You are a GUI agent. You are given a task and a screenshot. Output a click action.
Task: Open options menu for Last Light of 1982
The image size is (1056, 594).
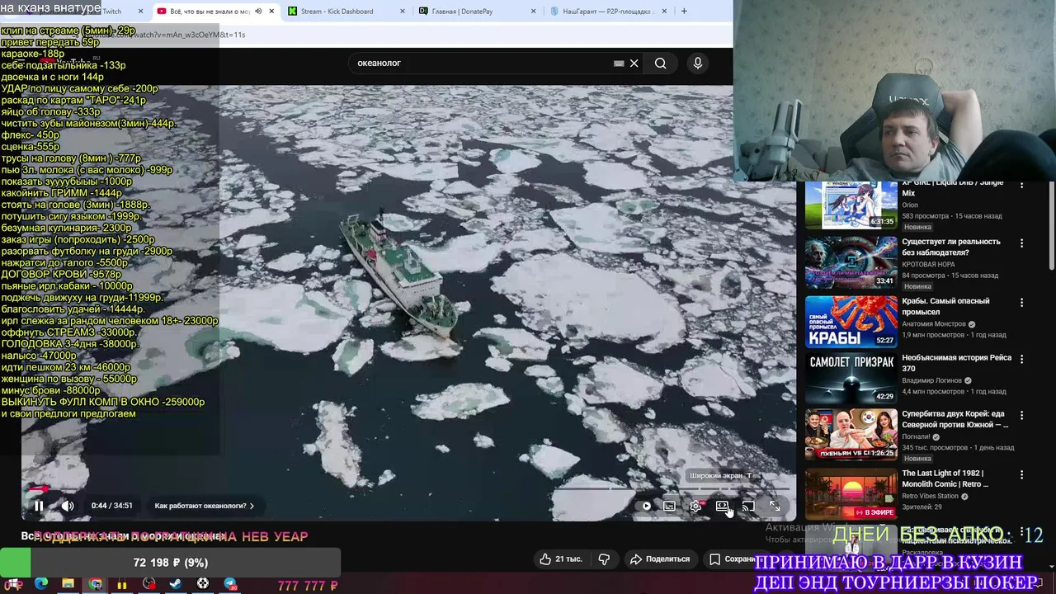1021,474
